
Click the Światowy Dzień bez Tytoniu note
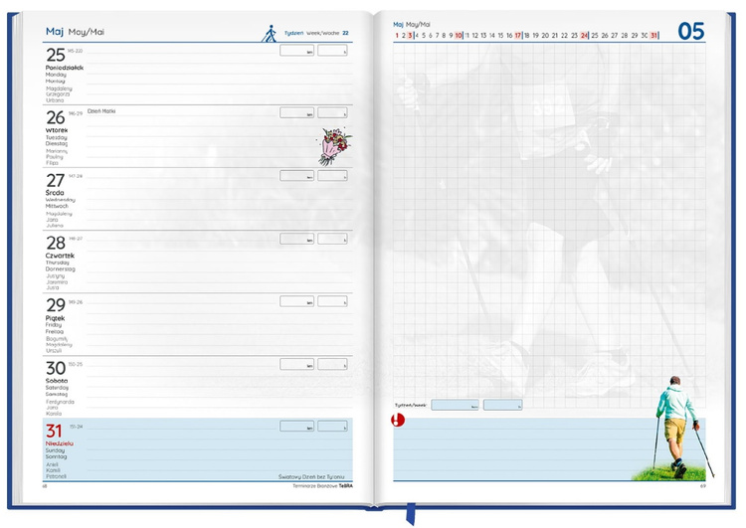pyautogui.click(x=313, y=476)
